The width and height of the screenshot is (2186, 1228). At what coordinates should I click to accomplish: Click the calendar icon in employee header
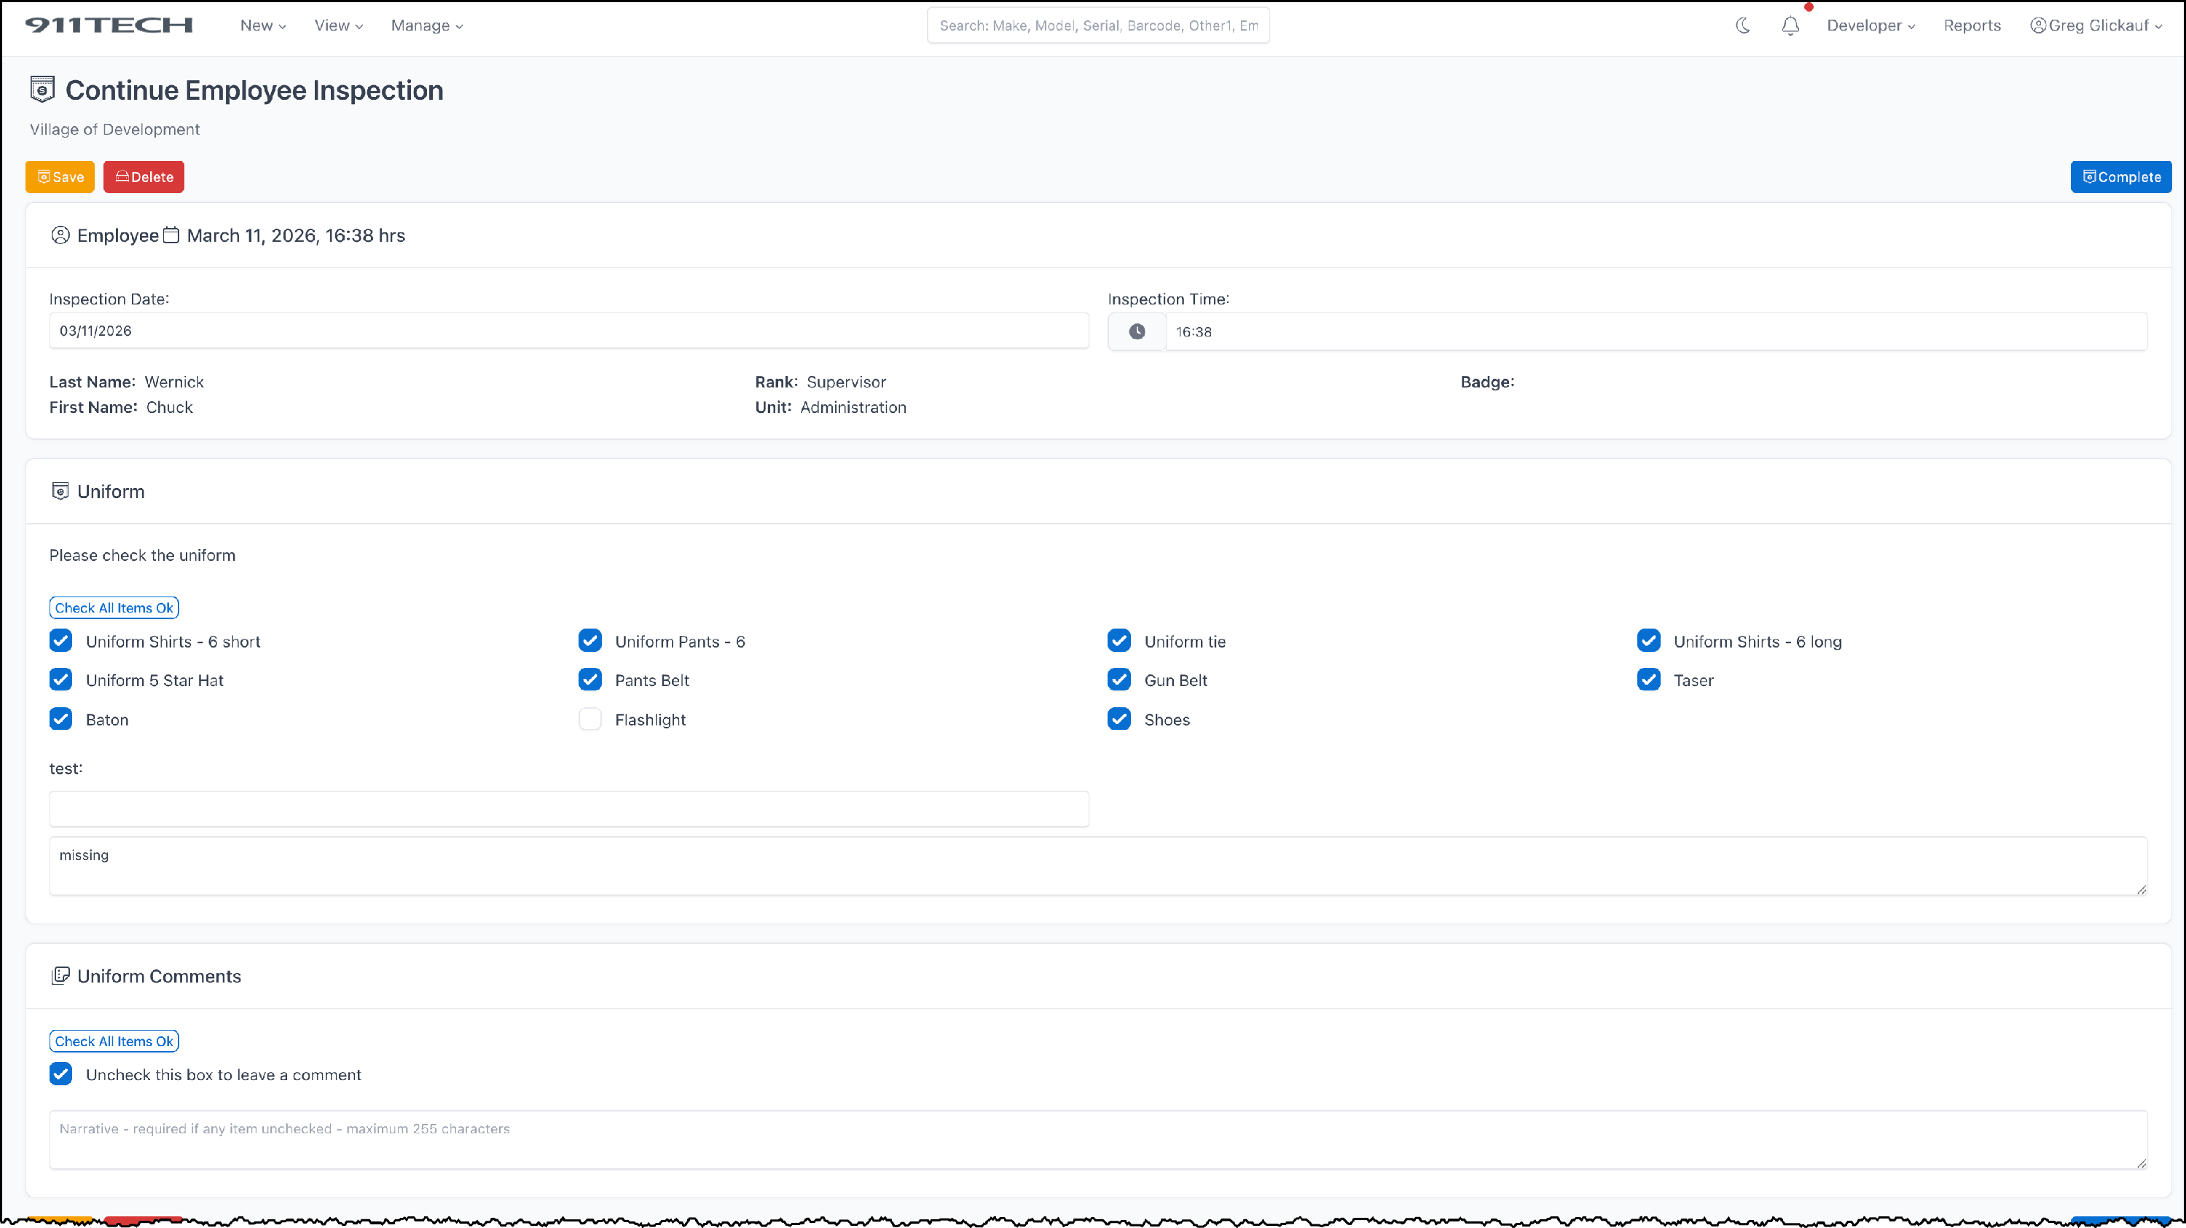[x=171, y=235]
